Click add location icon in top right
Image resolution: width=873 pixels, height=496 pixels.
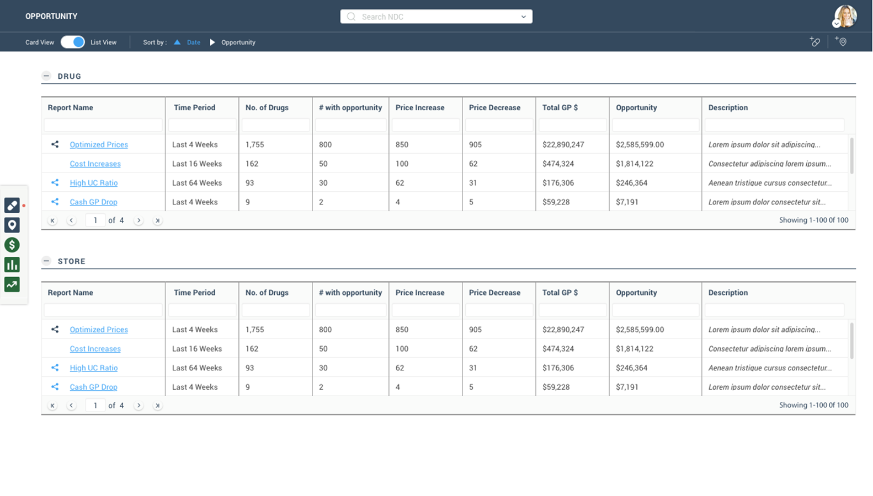coord(840,42)
